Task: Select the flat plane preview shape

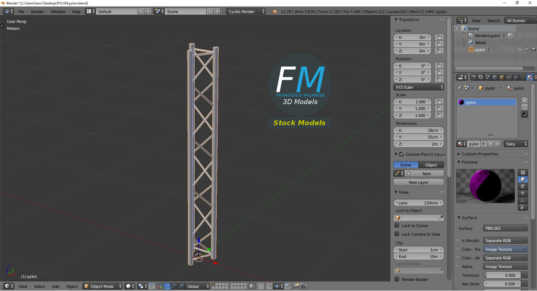Action: [x=523, y=173]
